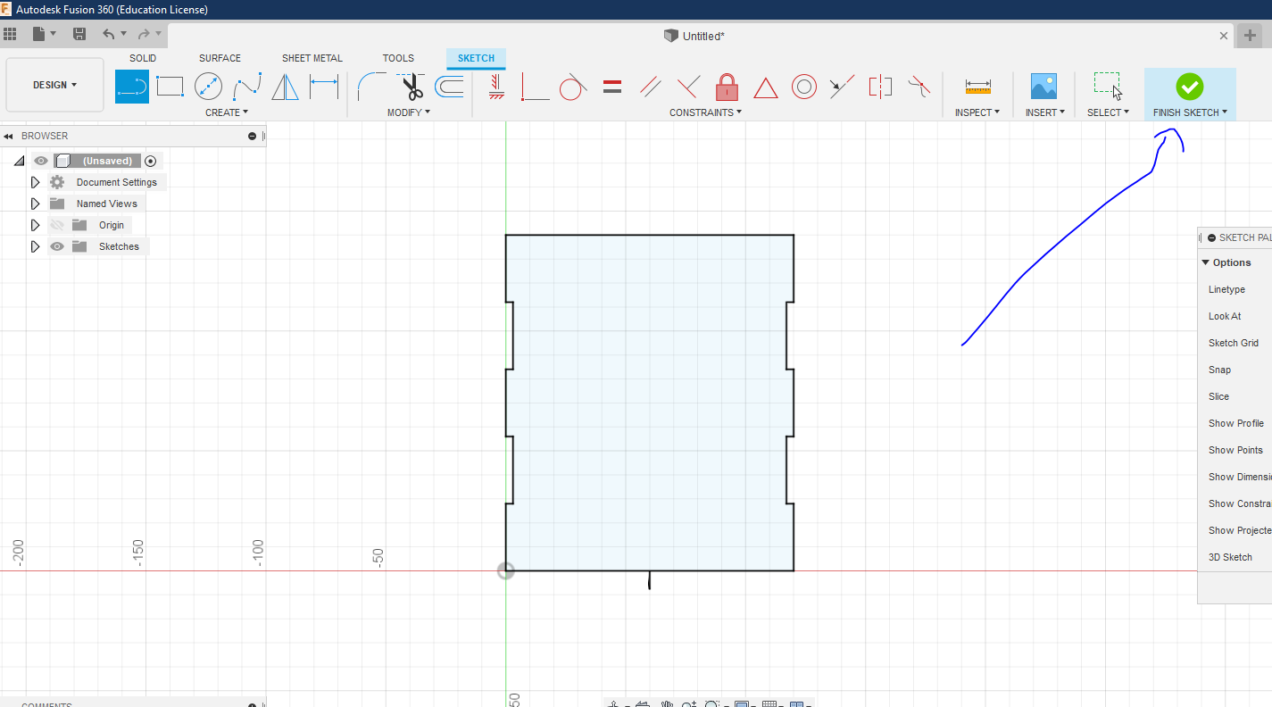Redo the last undone action

(144, 34)
